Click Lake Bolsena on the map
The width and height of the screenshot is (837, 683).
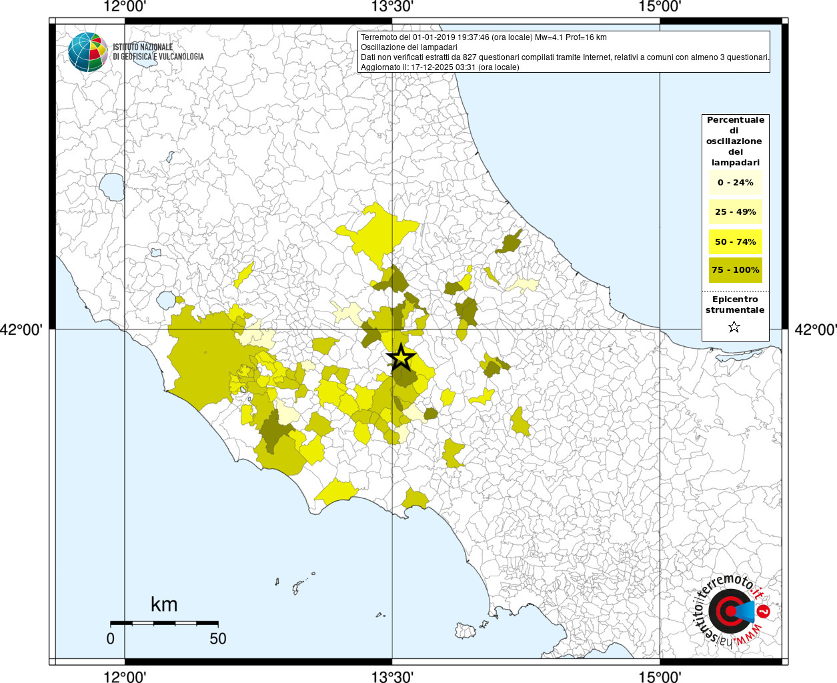tap(111, 187)
